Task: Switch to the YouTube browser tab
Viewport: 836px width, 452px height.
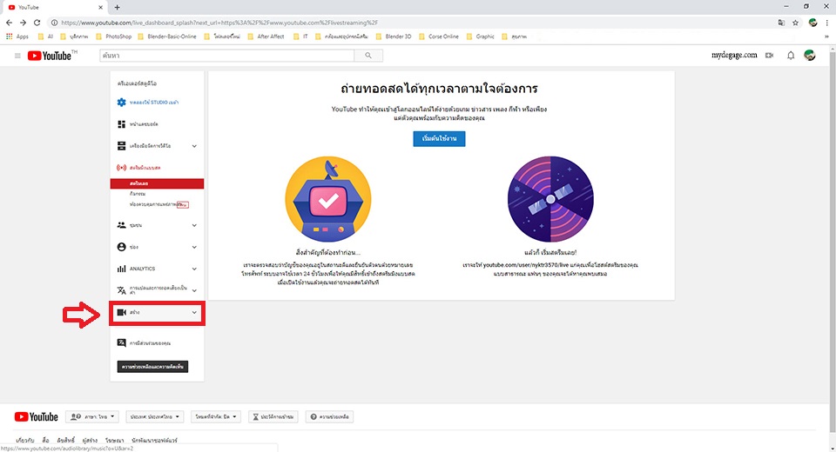Action: coord(54,8)
